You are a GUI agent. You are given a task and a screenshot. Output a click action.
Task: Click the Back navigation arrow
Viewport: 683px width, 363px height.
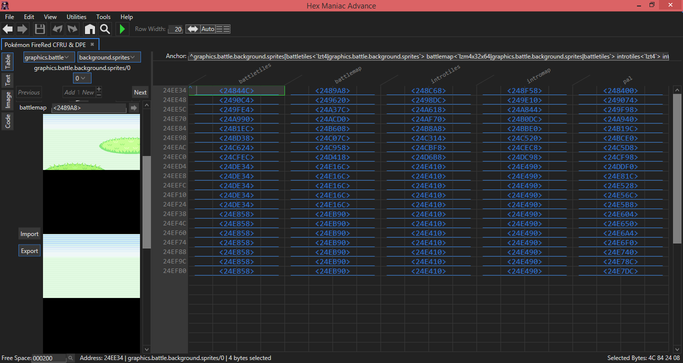pos(7,29)
